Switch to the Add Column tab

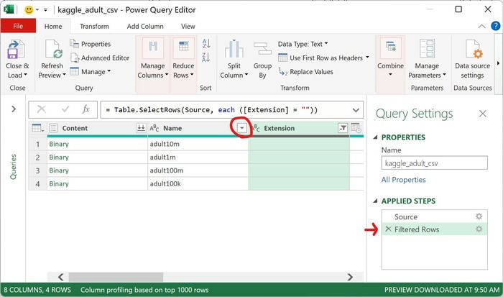tap(145, 27)
